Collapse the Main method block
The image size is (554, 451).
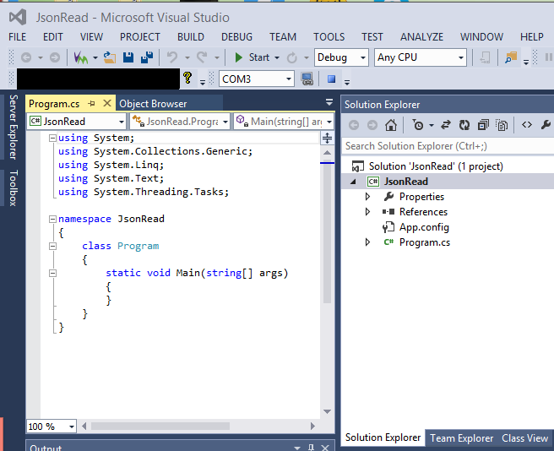[52, 273]
